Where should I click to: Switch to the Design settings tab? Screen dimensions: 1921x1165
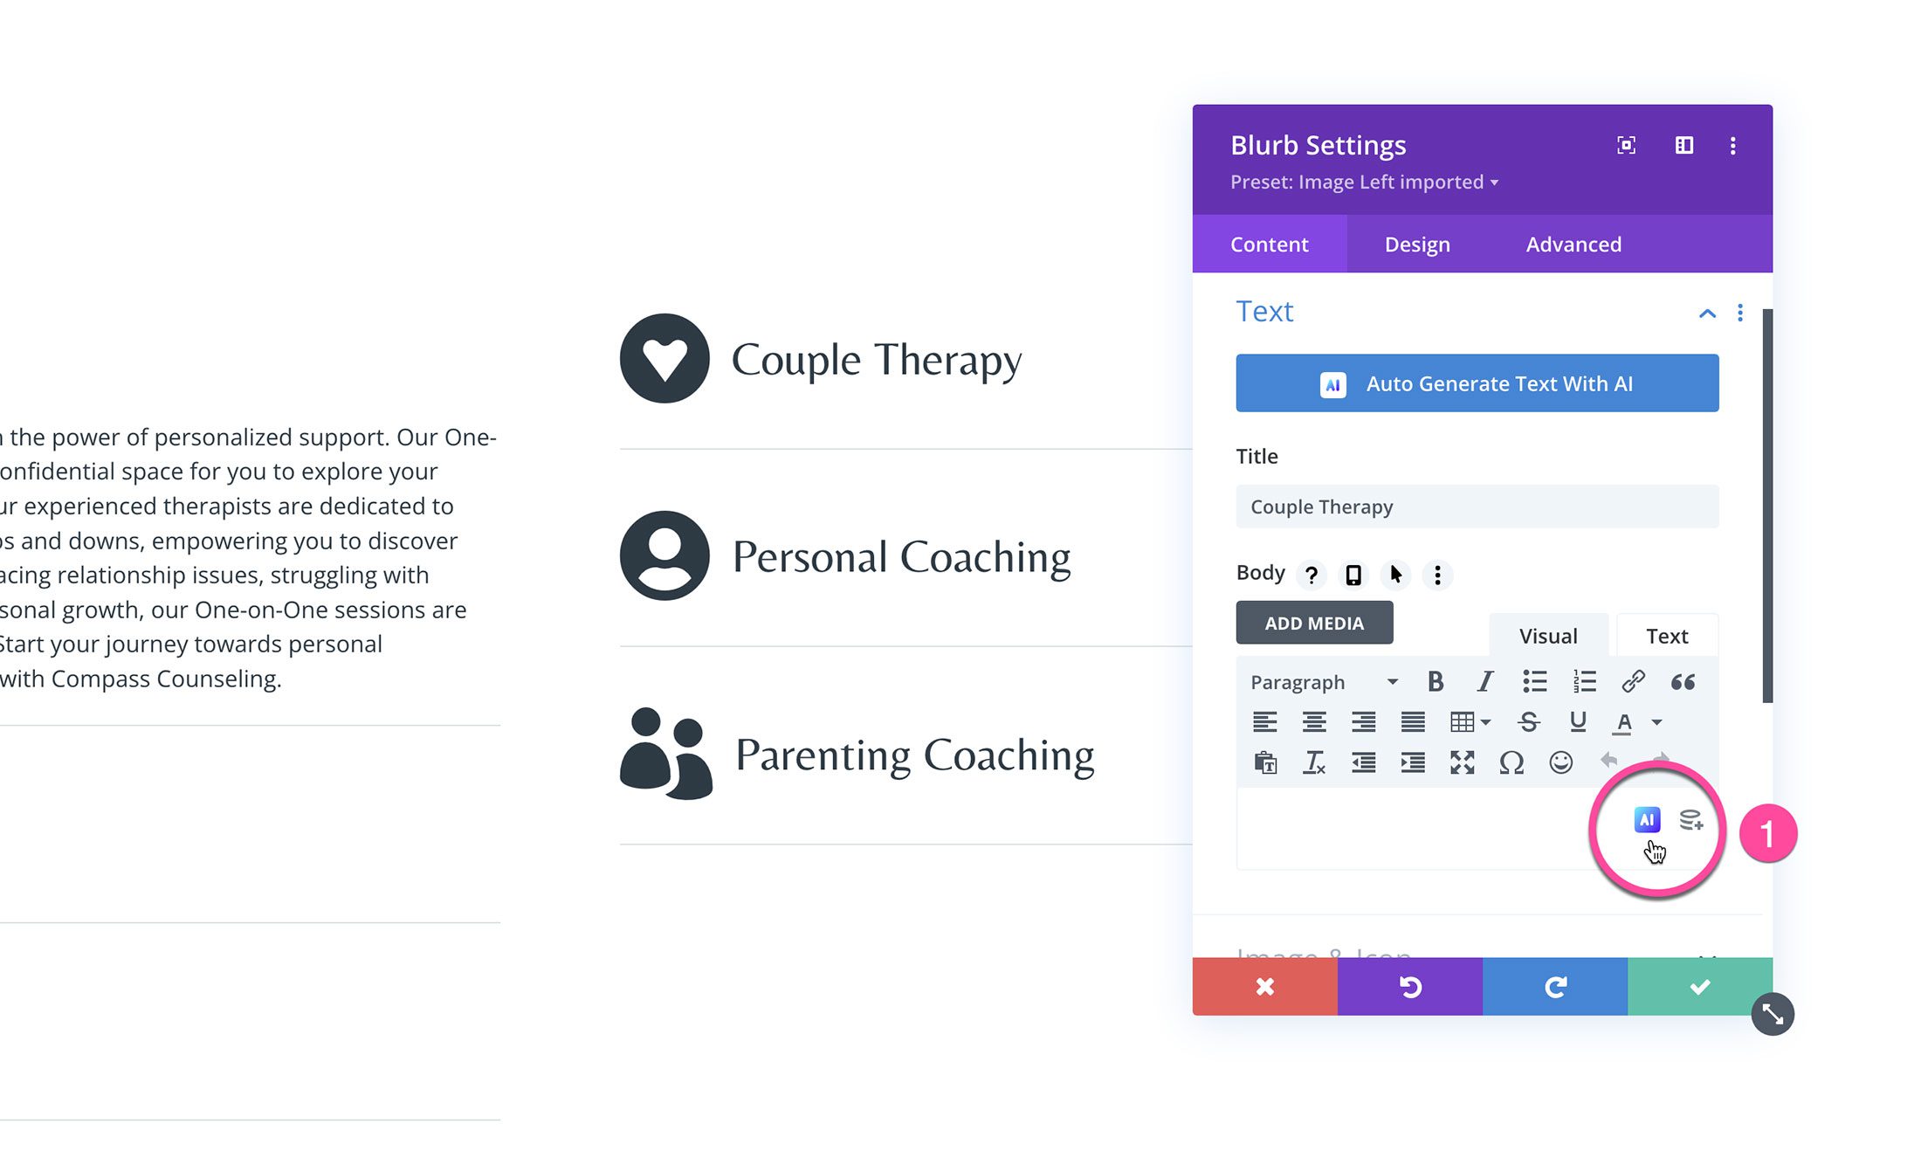point(1416,245)
